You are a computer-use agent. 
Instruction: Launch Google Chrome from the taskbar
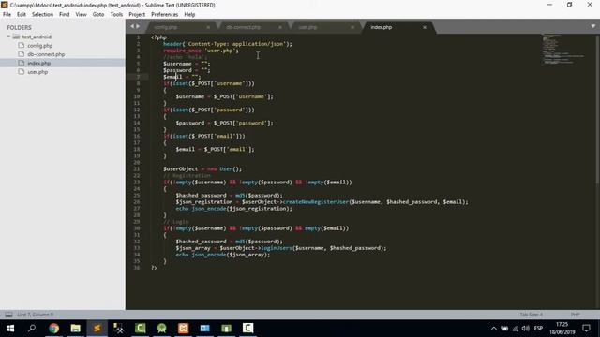[54, 329]
